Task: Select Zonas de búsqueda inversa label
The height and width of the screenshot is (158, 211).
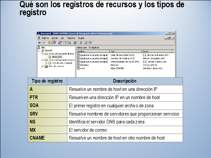Action: pos(61,60)
